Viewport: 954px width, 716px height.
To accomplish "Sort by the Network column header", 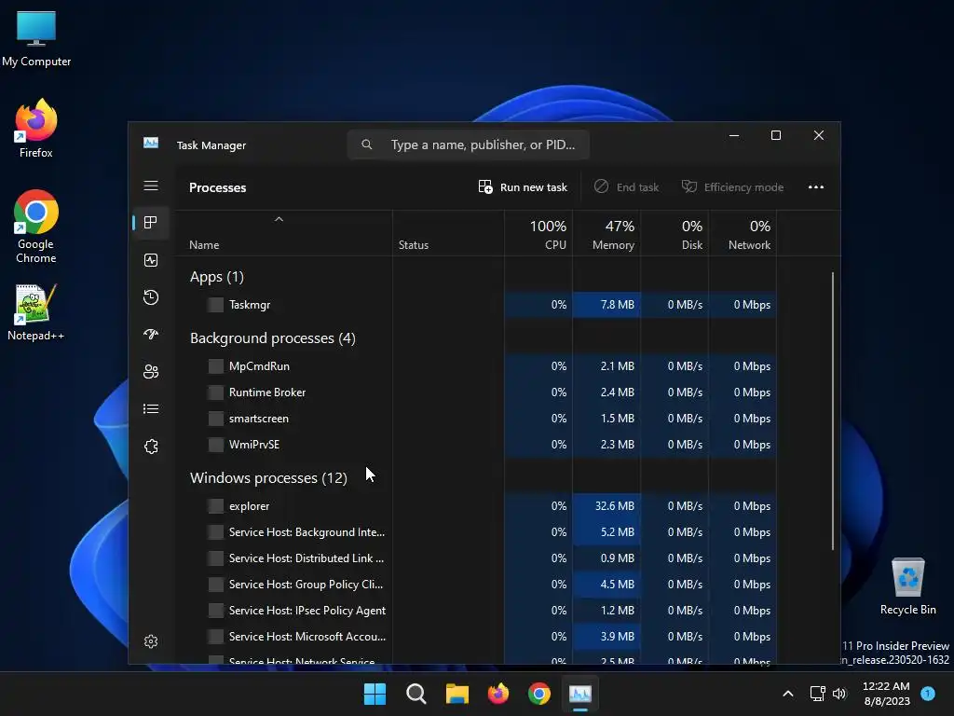I will pos(743,234).
